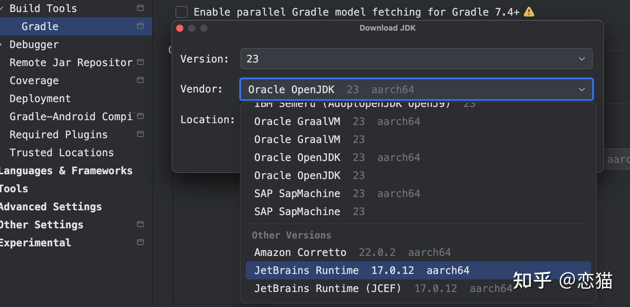The width and height of the screenshot is (630, 307).
Task: Click the warning icon after Gradle 7.4+ text
Action: (529, 12)
